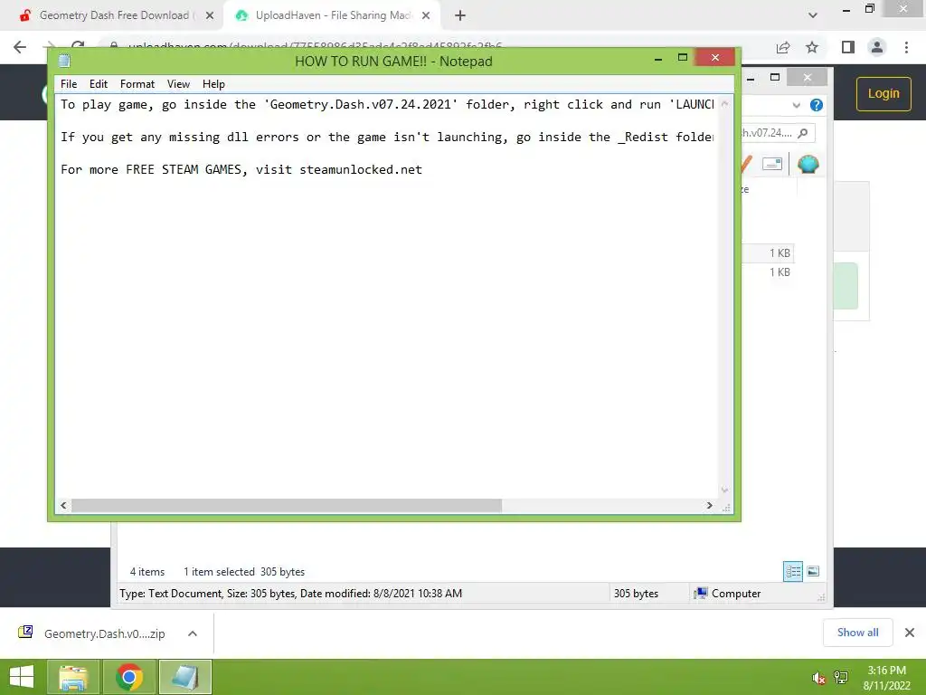The height and width of the screenshot is (695, 926).
Task: Expand download item options chevron
Action: [x=193, y=633]
